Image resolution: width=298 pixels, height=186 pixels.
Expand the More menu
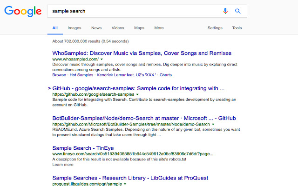pyautogui.click(x=159, y=28)
